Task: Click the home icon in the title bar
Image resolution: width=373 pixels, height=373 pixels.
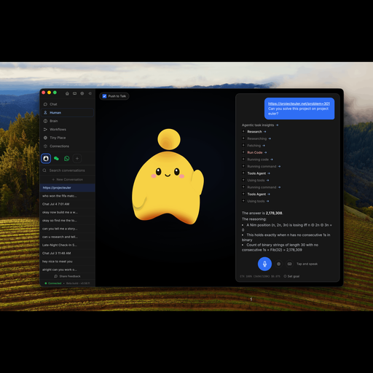Action: (67, 93)
